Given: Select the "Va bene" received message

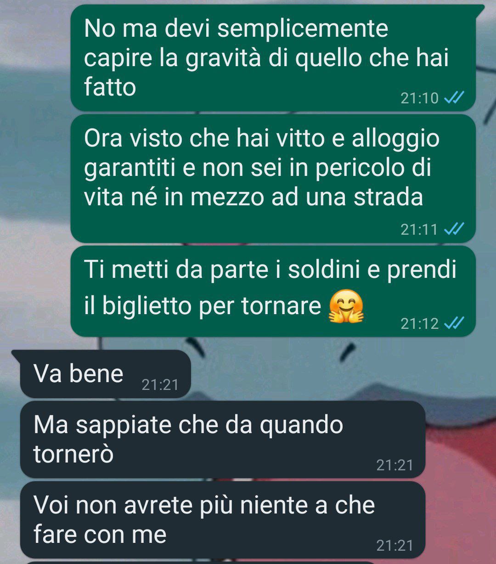Looking at the screenshot, I should click(x=105, y=374).
